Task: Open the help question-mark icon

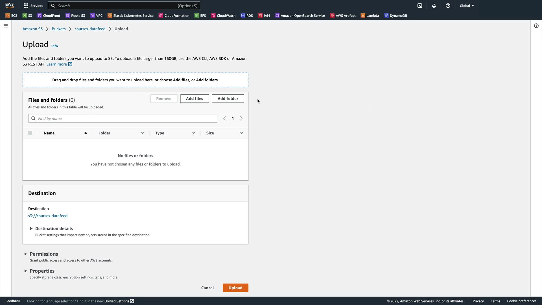Action: 448,6
